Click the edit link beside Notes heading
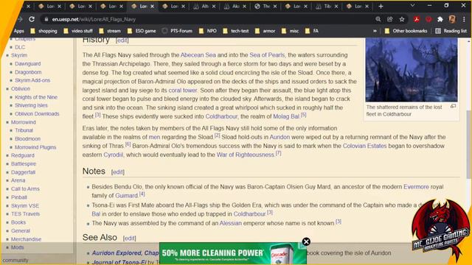472x265 pixels. (118, 172)
